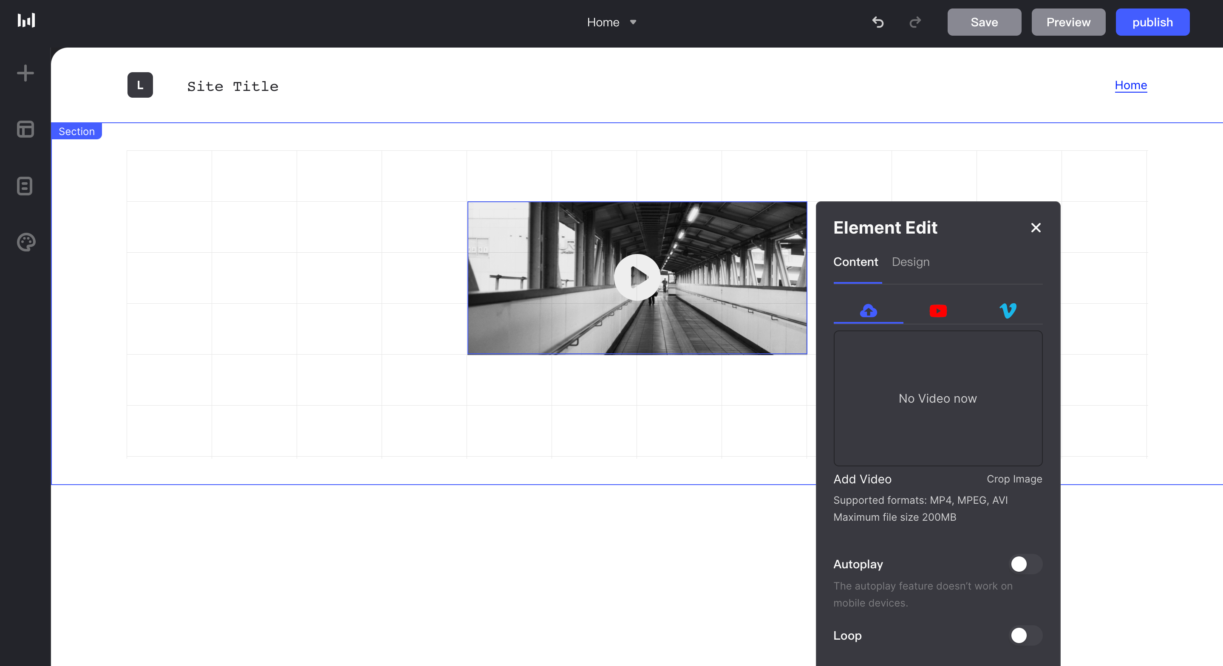Select the video thumbnail element
The image size is (1223, 666).
(637, 278)
